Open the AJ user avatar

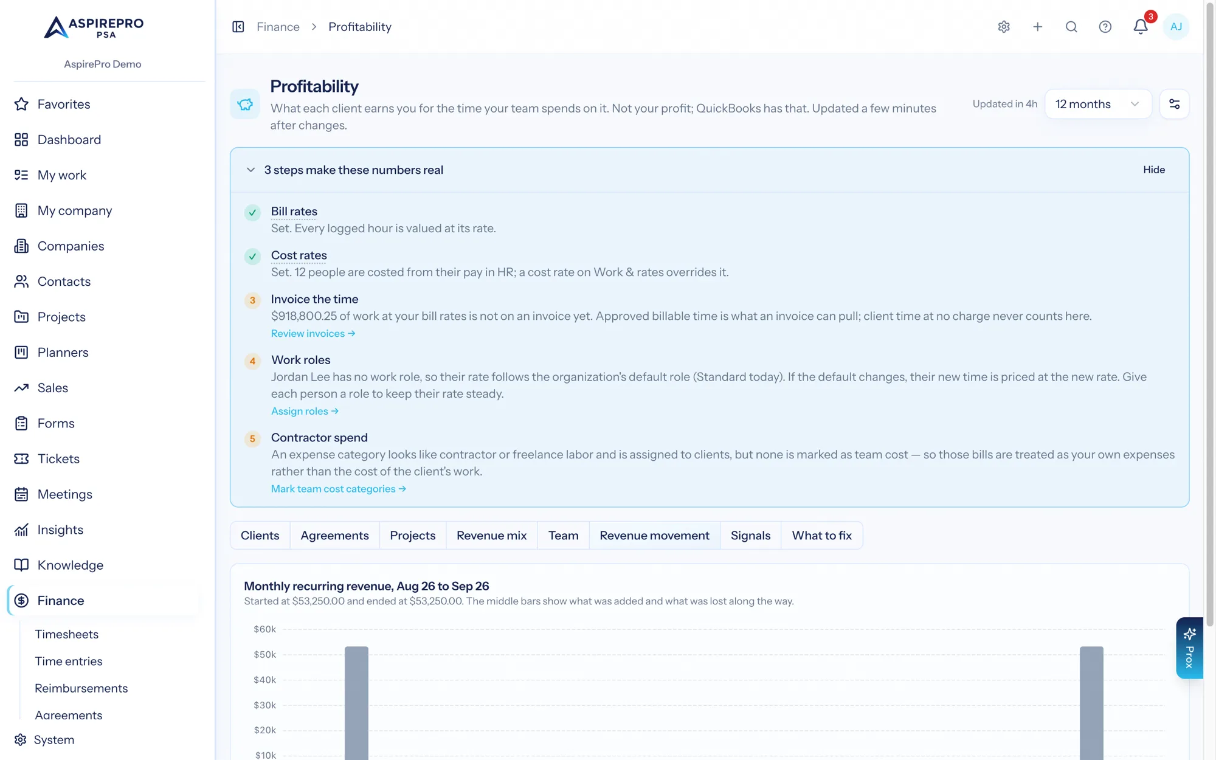click(x=1176, y=27)
